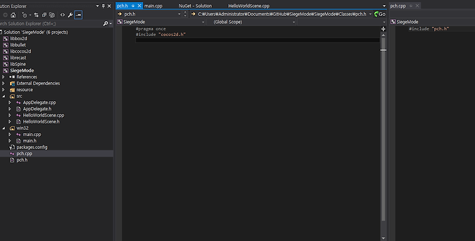475x241 pixels.
Task: Select the librecast project
Action: click(18, 57)
